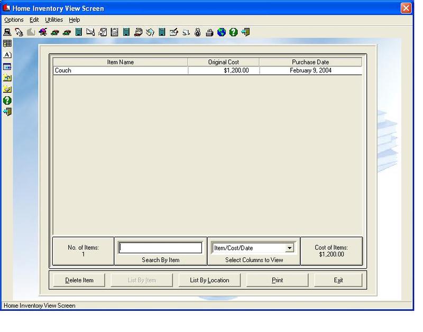The height and width of the screenshot is (332, 423).
Task: Open the Edit menu
Action: [x=34, y=20]
